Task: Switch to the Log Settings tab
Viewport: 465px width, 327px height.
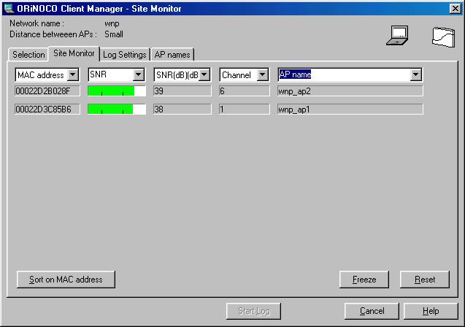Action: (124, 55)
